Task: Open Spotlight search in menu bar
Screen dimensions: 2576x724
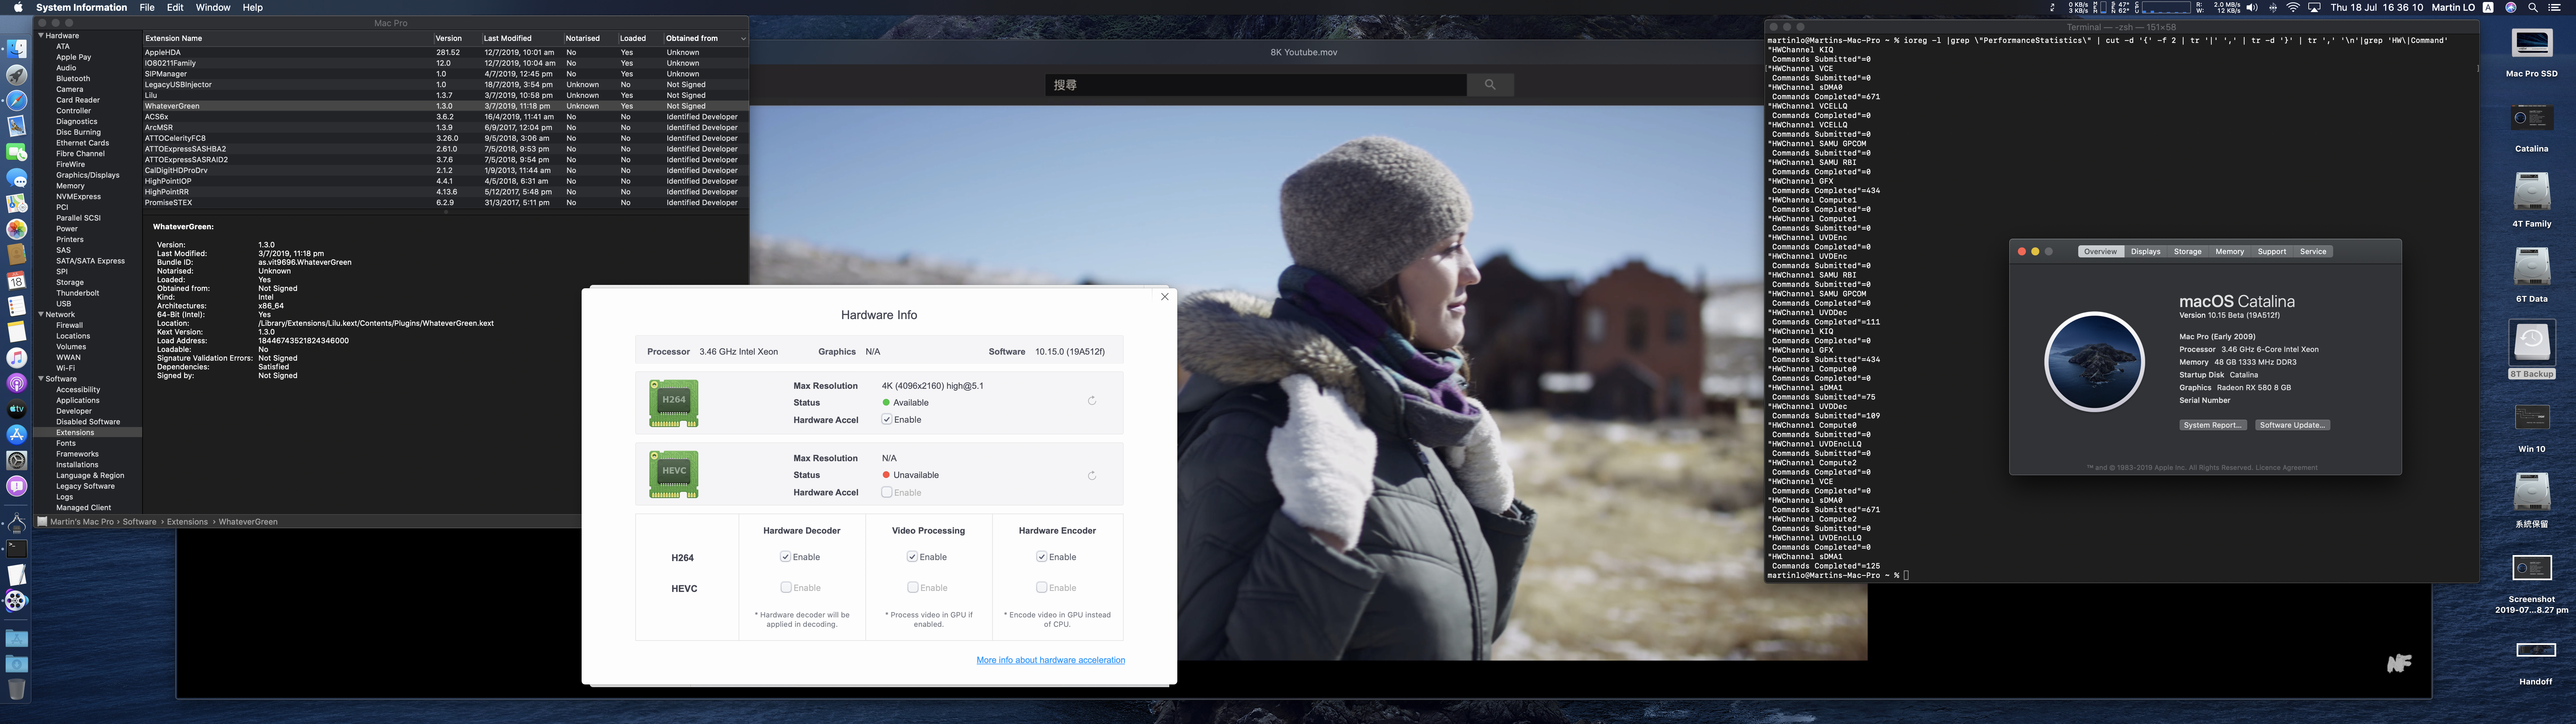Action: click(2533, 7)
